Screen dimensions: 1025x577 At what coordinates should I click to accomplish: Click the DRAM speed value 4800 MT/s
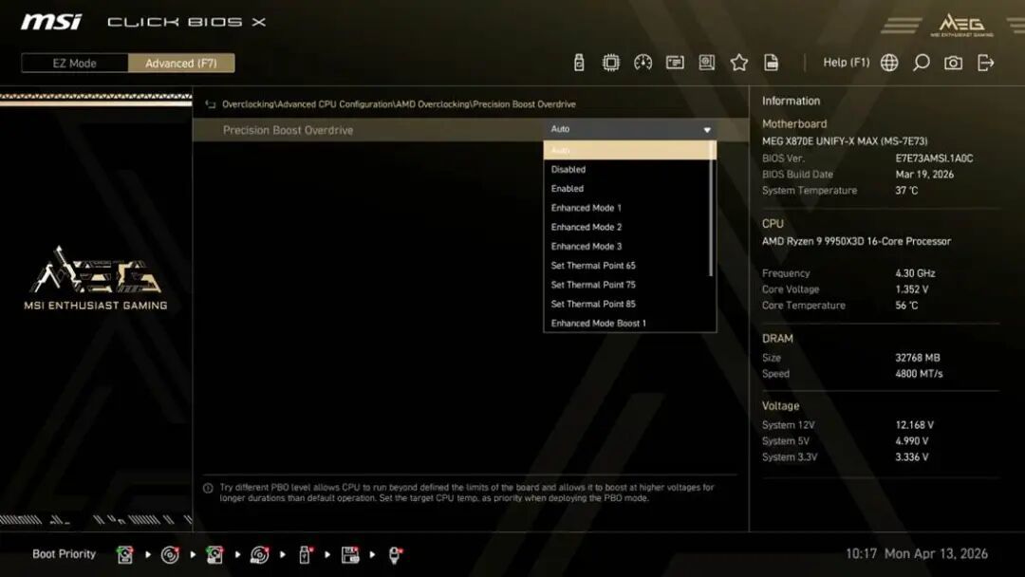pyautogui.click(x=919, y=374)
